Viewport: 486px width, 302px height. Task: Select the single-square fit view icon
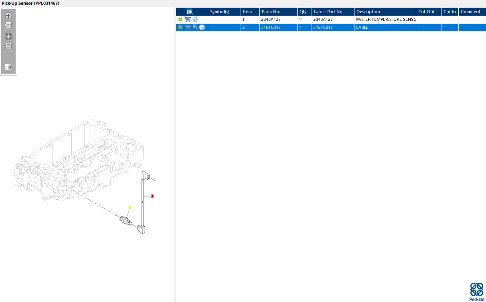[8, 46]
